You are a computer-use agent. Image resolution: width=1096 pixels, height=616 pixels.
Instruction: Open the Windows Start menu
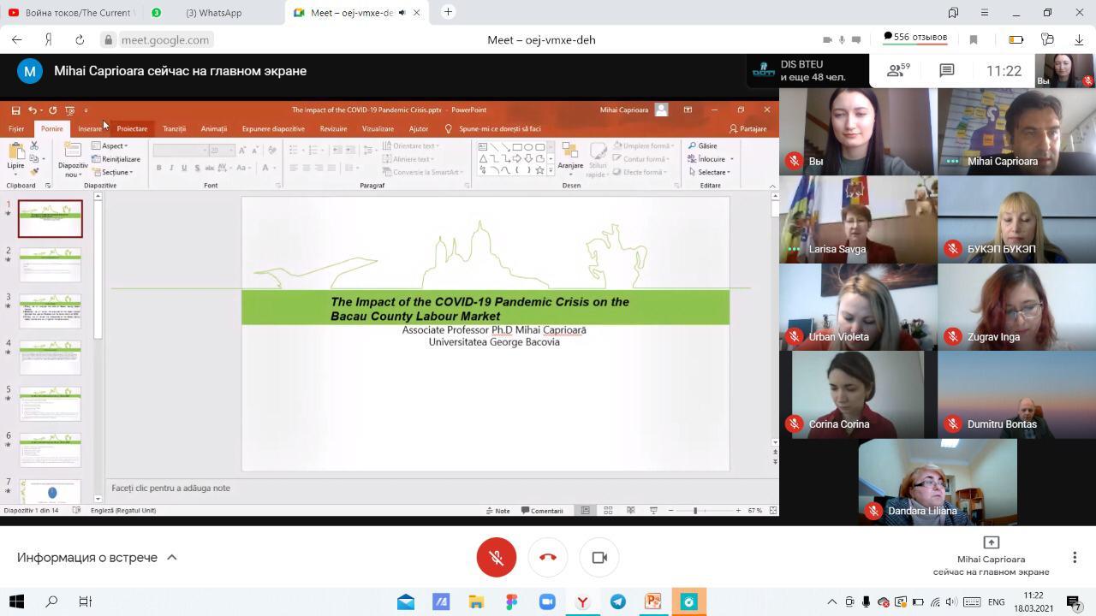(x=16, y=601)
